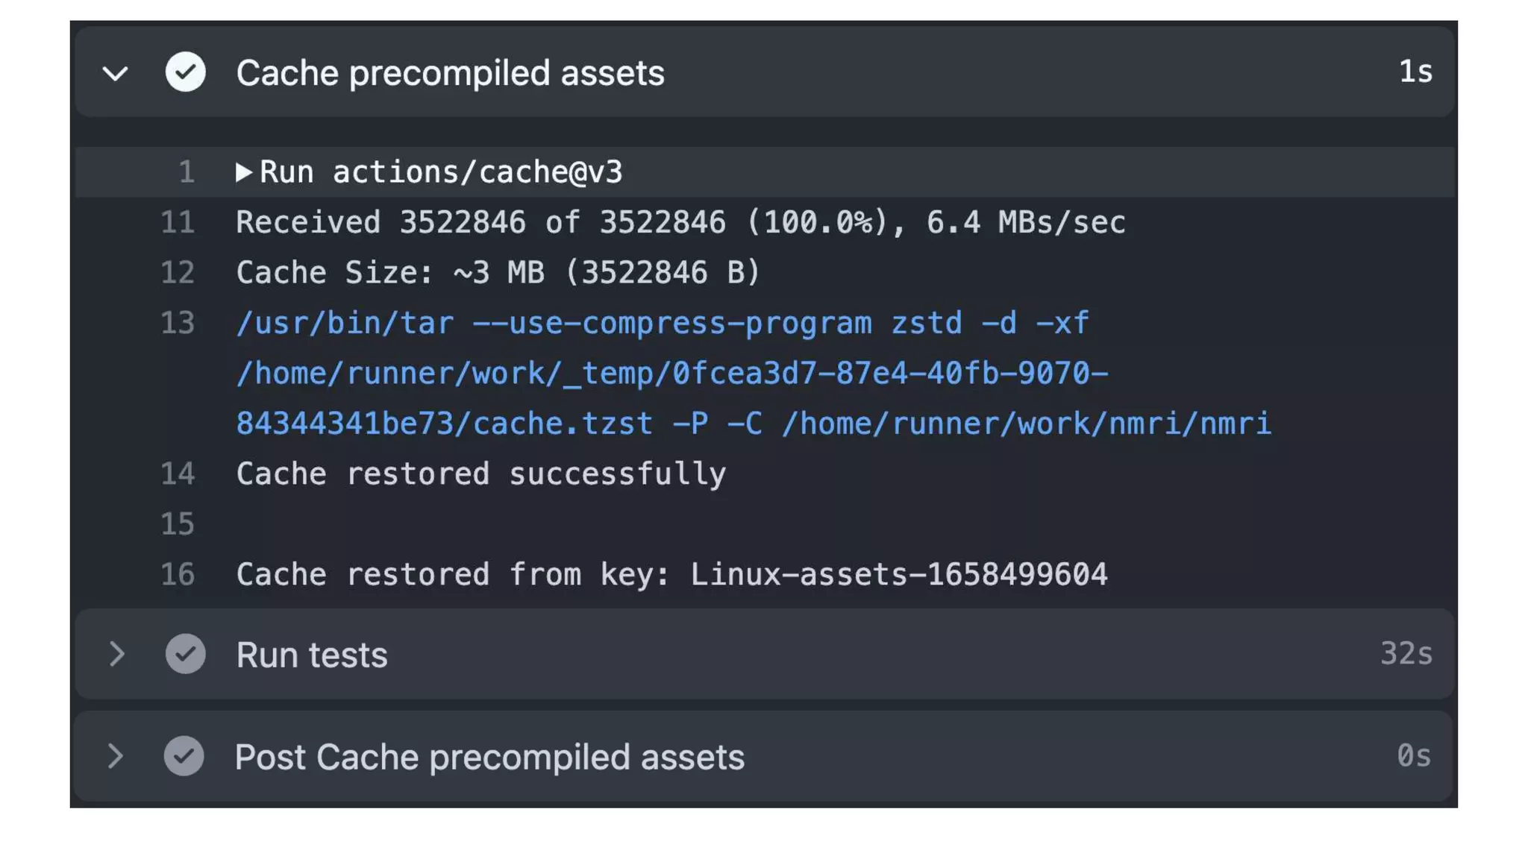
Task: Expand the Post Cache precompiled assets step
Action: tap(116, 756)
